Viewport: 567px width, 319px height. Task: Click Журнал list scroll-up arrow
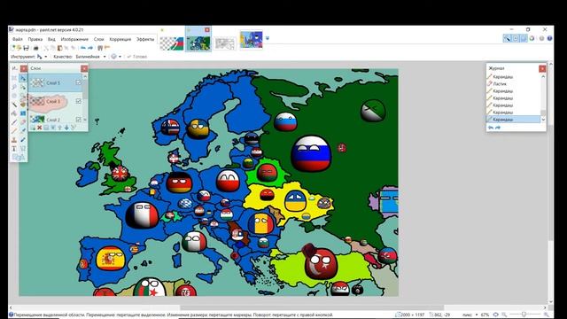(543, 76)
